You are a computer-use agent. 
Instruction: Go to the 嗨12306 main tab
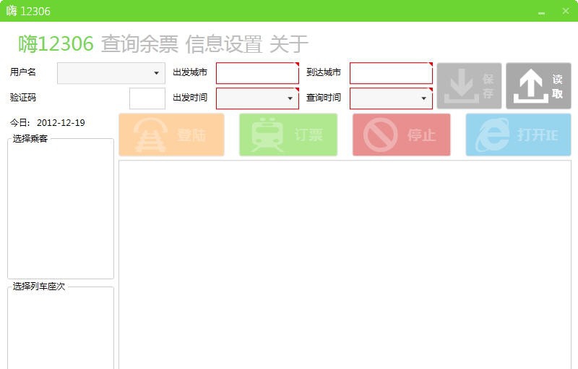56,44
